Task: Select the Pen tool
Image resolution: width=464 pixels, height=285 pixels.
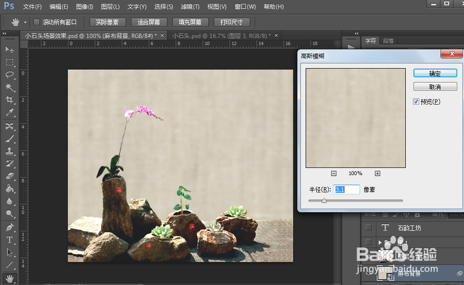Action: (10, 227)
